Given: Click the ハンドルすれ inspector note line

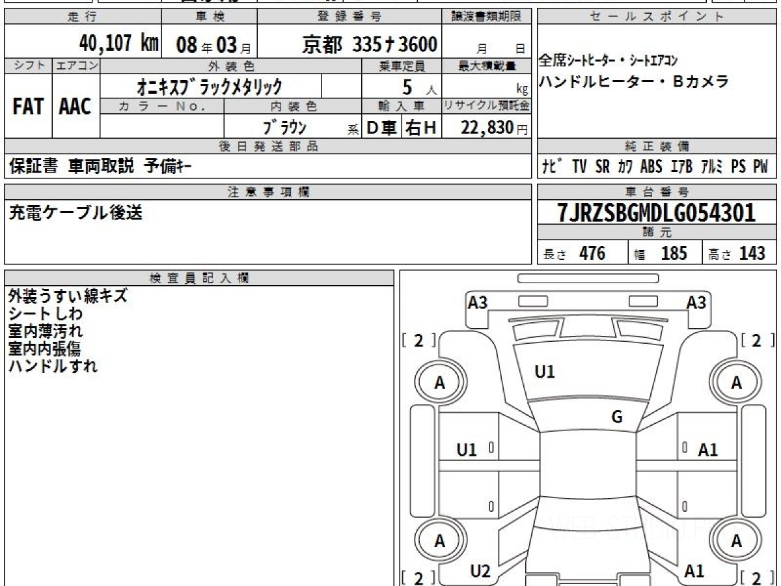Looking at the screenshot, I should coord(53,366).
